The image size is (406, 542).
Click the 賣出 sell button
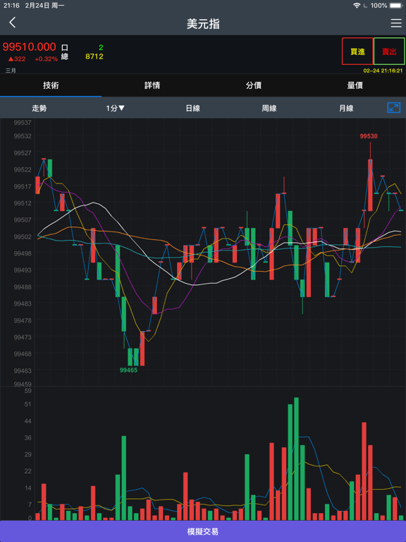coord(389,52)
